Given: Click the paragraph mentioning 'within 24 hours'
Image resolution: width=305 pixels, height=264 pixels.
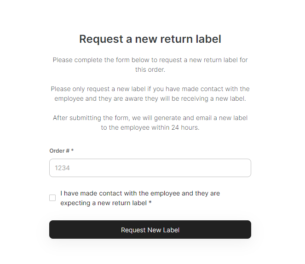Looking at the screenshot, I should pos(150,123).
